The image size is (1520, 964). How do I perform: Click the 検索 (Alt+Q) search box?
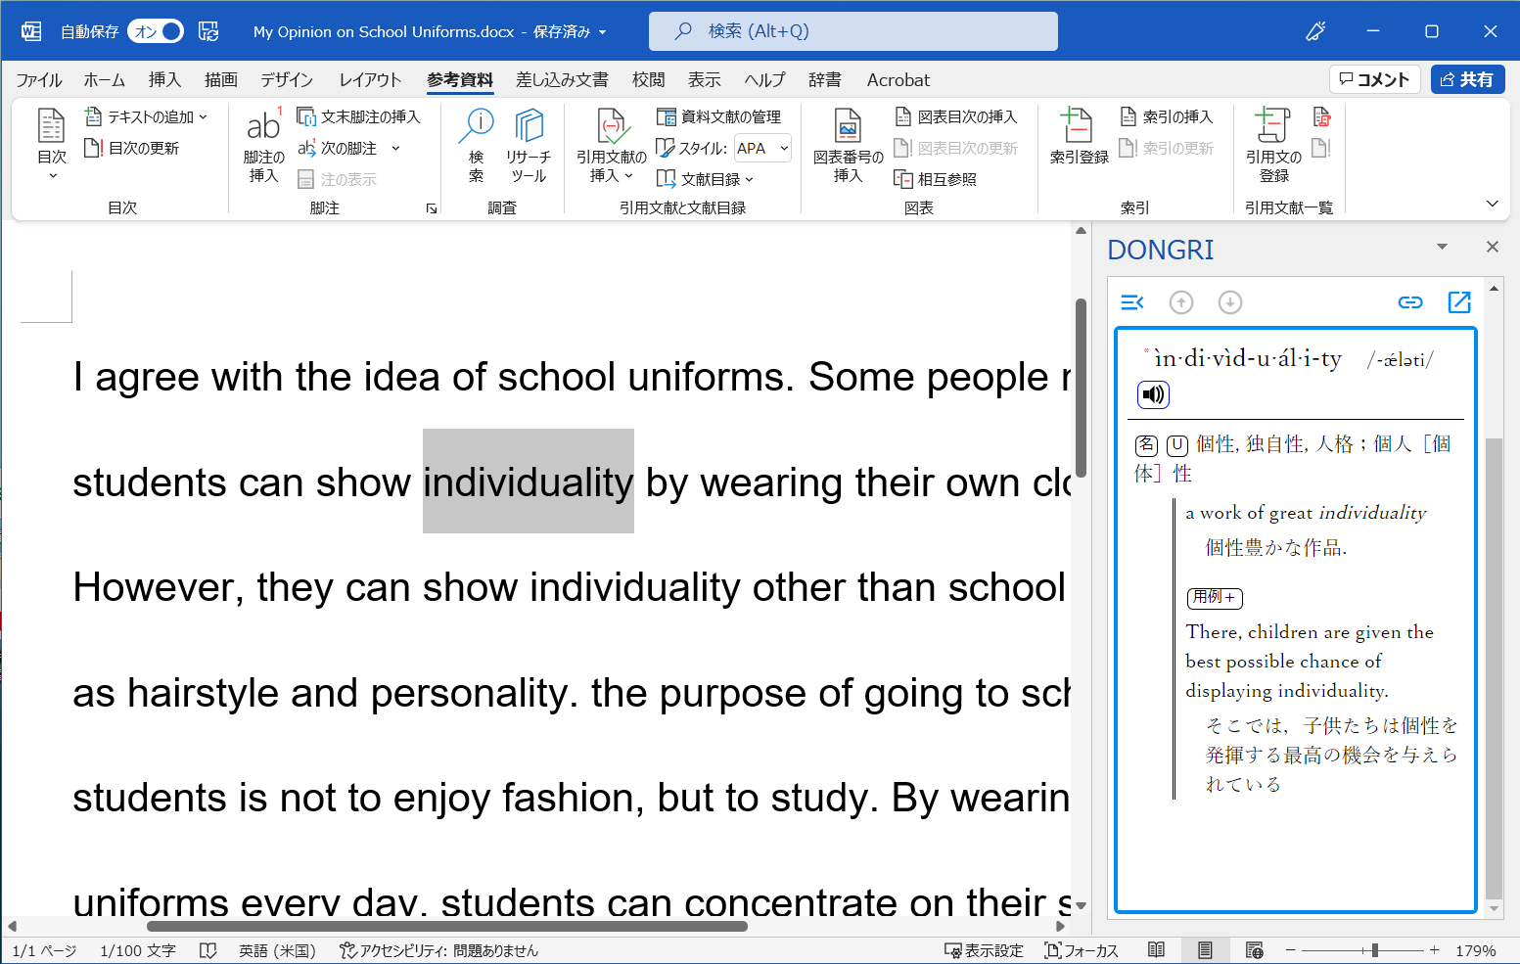click(852, 31)
